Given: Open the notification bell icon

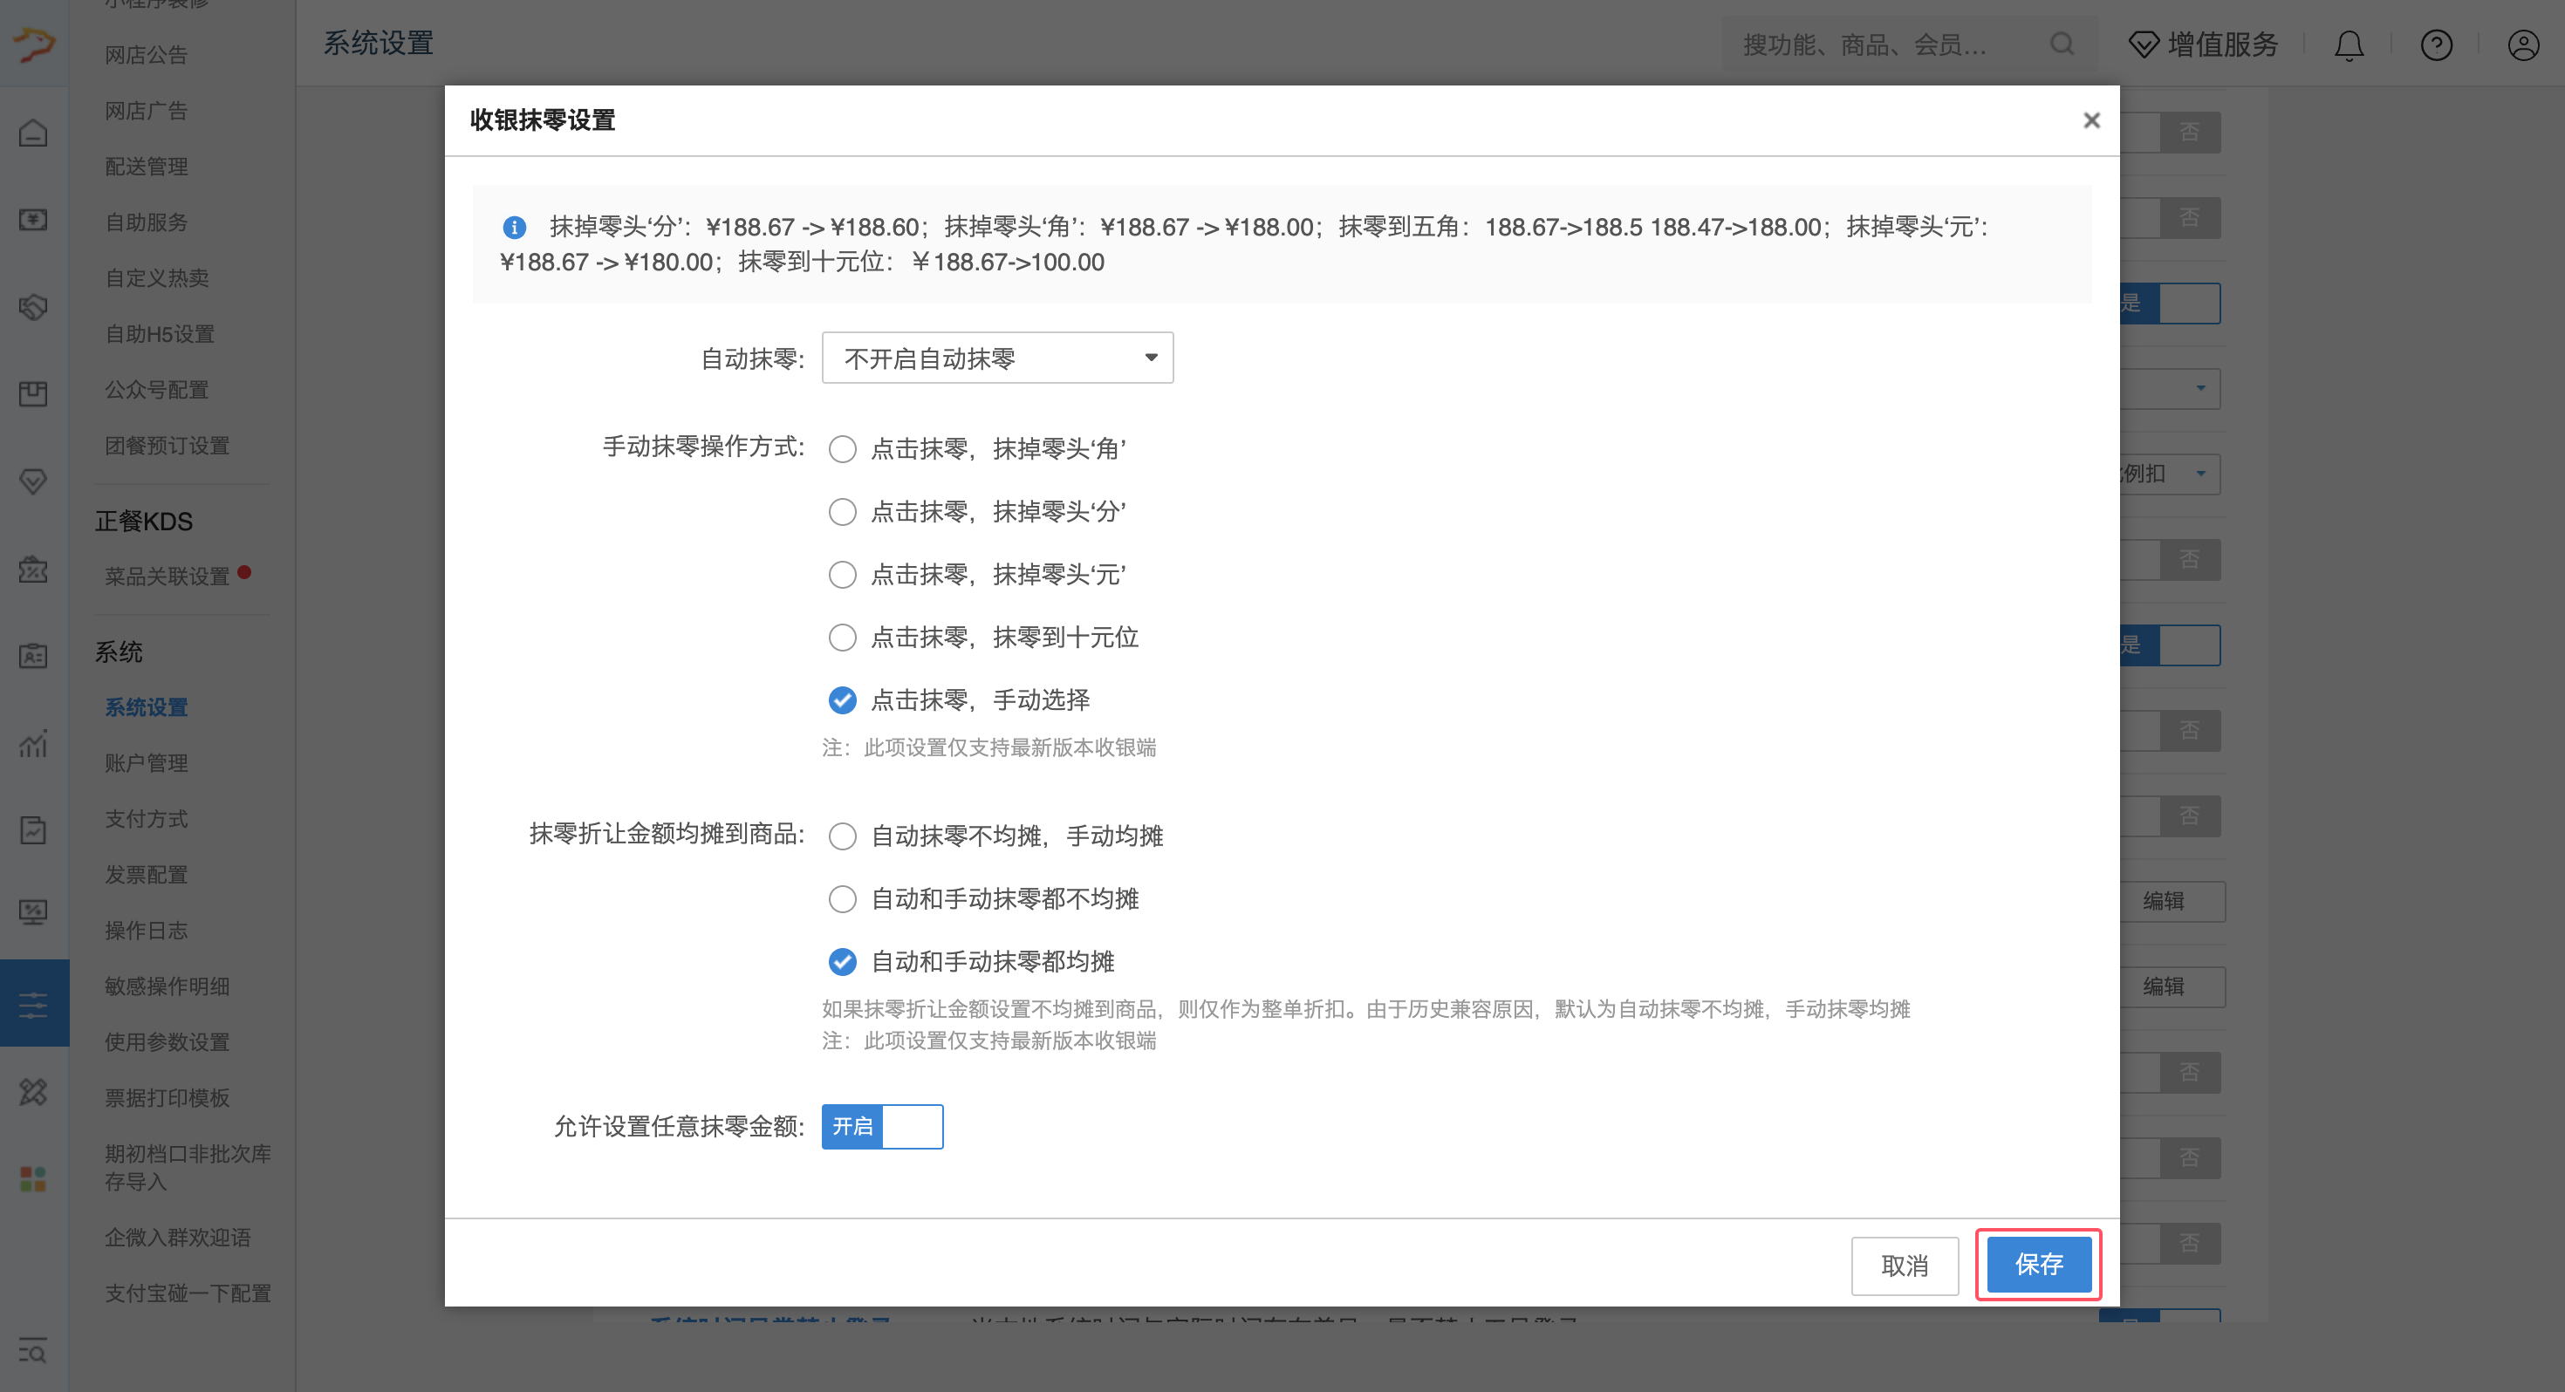Looking at the screenshot, I should click(2349, 44).
